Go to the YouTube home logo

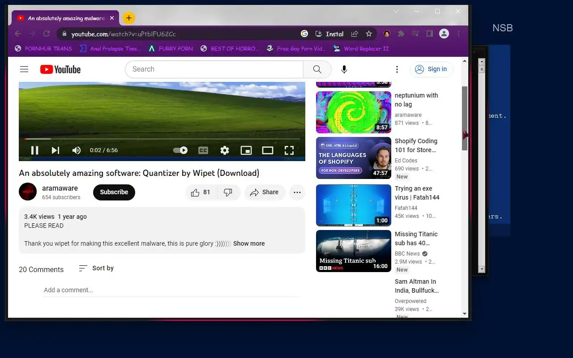[60, 69]
